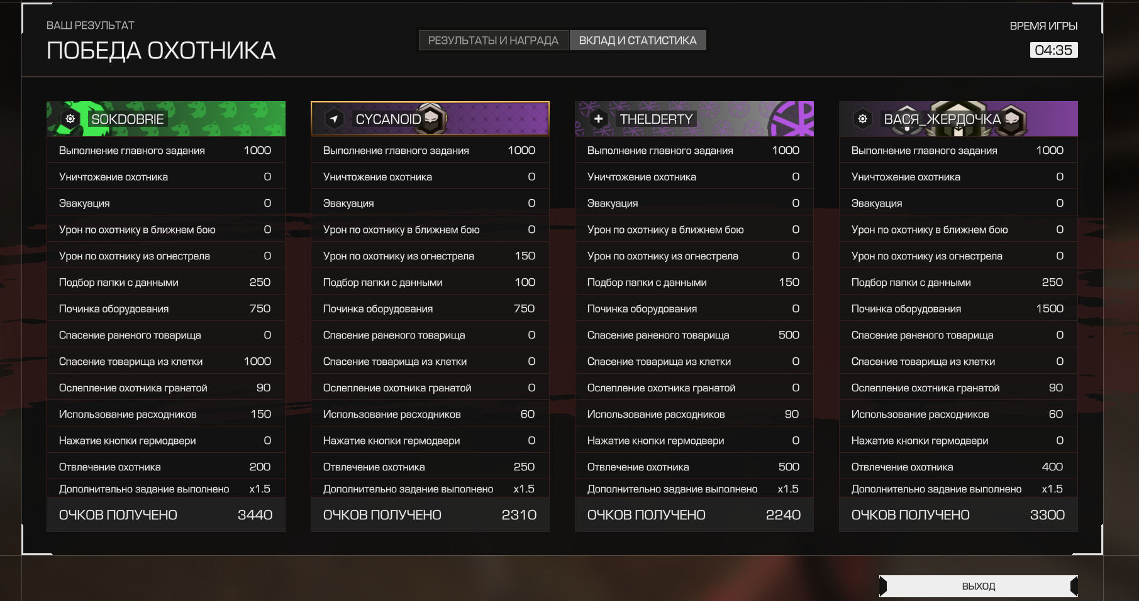Click SOKDOBRIE's Спасение товарища из клетки row
The height and width of the screenshot is (601, 1139).
[x=165, y=362]
